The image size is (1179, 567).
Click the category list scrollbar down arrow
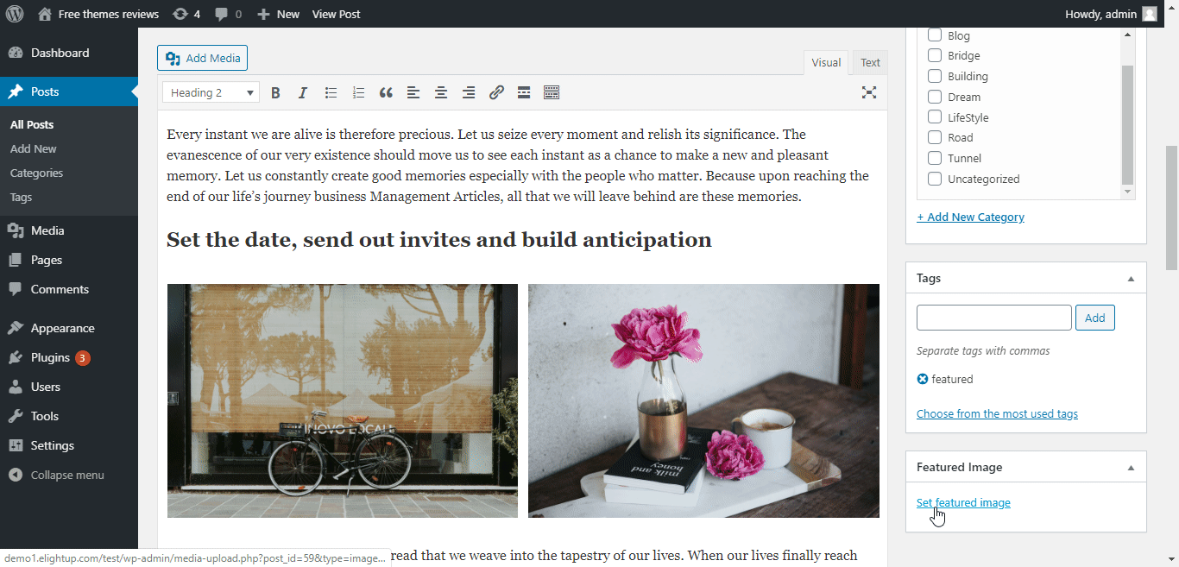click(1127, 192)
